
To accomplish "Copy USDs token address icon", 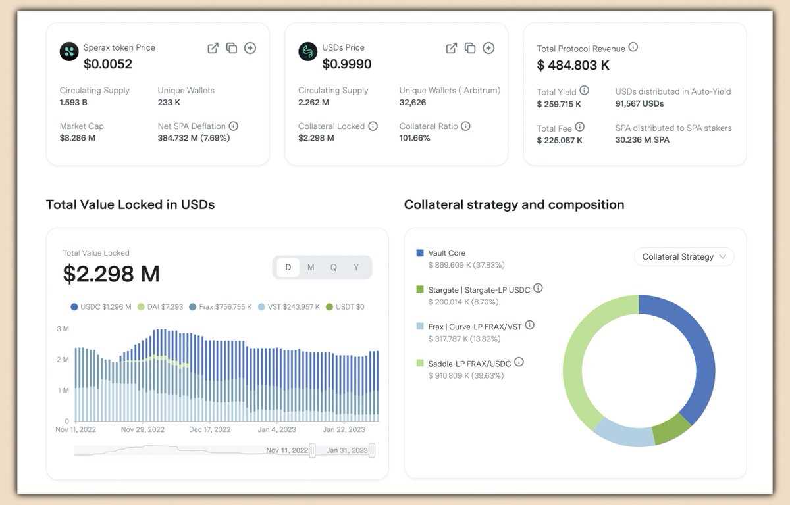I will [470, 48].
